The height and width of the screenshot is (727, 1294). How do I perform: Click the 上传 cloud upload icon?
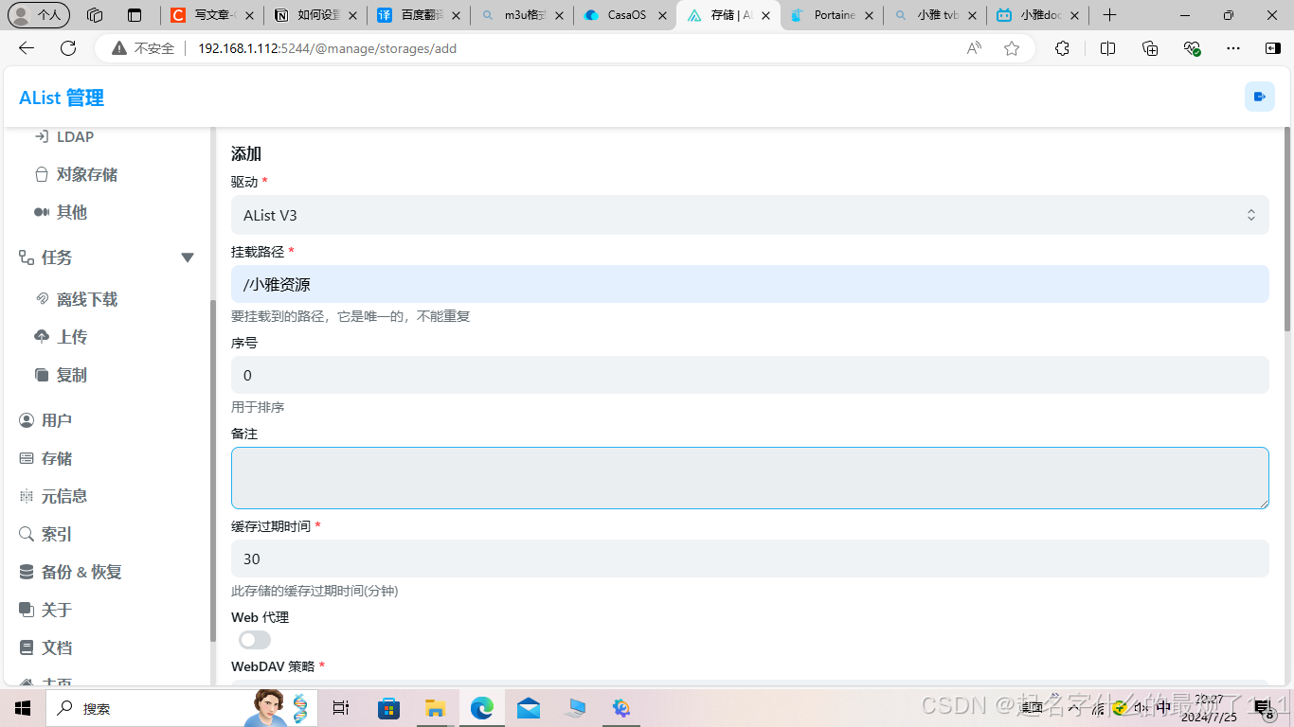42,337
